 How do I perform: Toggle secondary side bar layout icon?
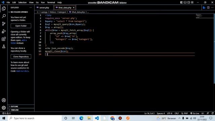(x=189, y=2)
